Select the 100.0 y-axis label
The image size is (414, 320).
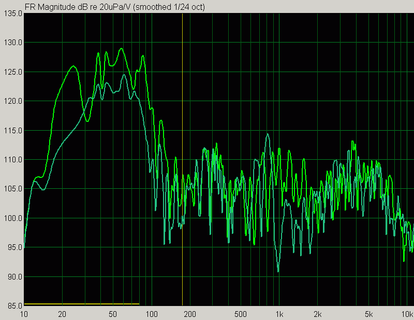(12, 218)
